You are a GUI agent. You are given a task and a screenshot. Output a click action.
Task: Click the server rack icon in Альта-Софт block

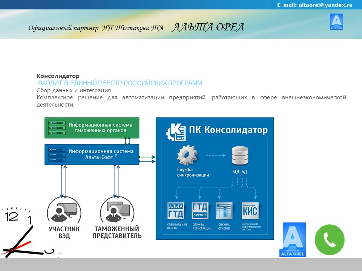coord(57,155)
